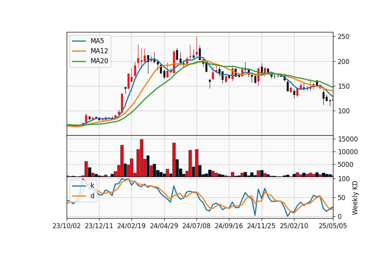The height and width of the screenshot is (266, 370).
Task: Click the 100 price axis tick label
Action: [x=343, y=111]
